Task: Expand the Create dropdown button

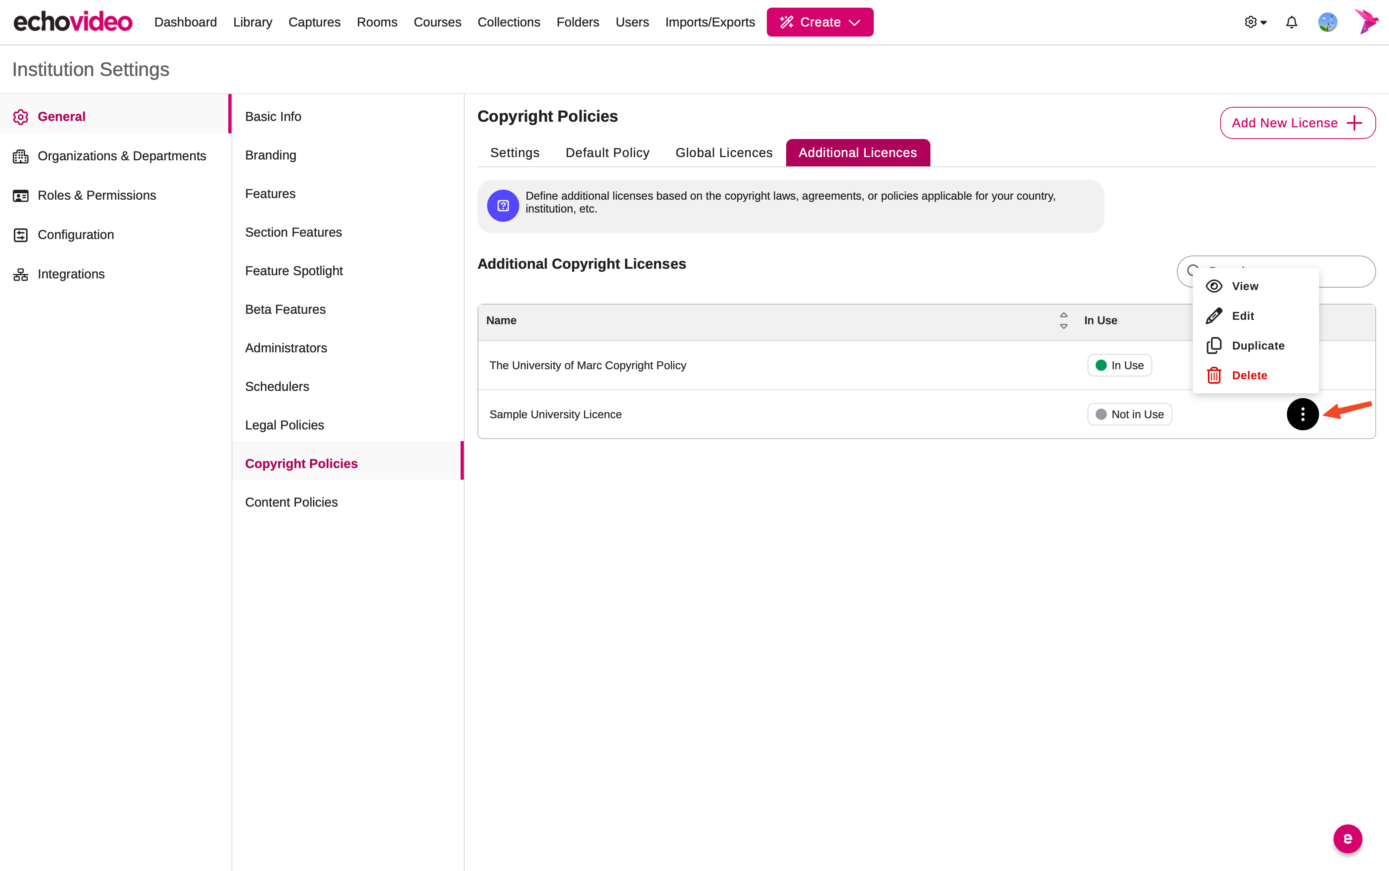Action: point(820,22)
